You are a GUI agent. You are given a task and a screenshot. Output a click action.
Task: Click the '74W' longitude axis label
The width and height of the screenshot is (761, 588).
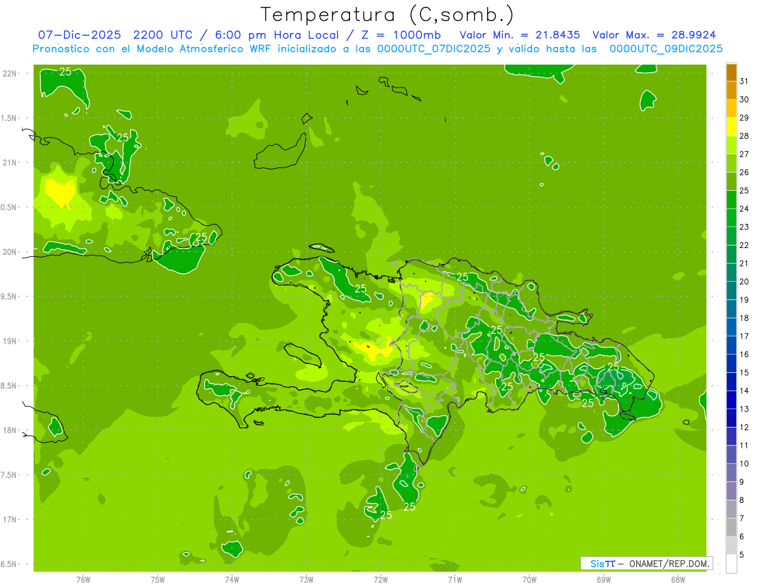tap(232, 580)
